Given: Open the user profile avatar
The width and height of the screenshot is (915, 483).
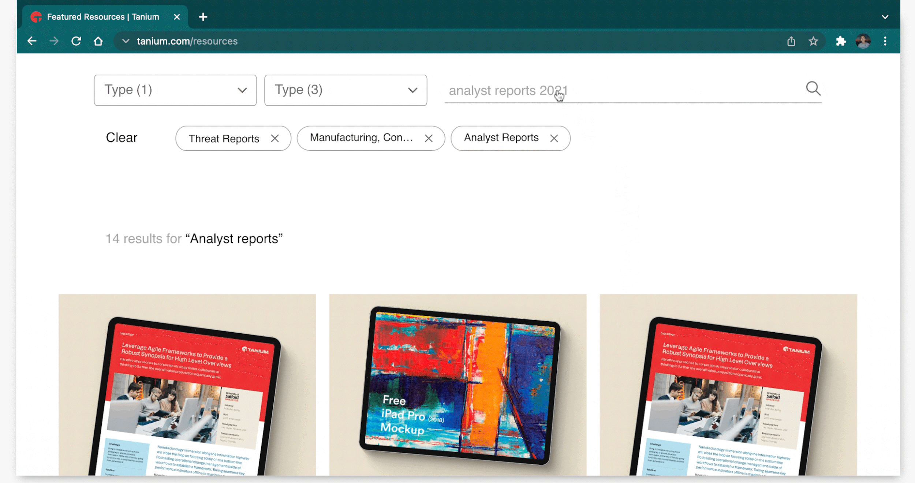Looking at the screenshot, I should [863, 41].
